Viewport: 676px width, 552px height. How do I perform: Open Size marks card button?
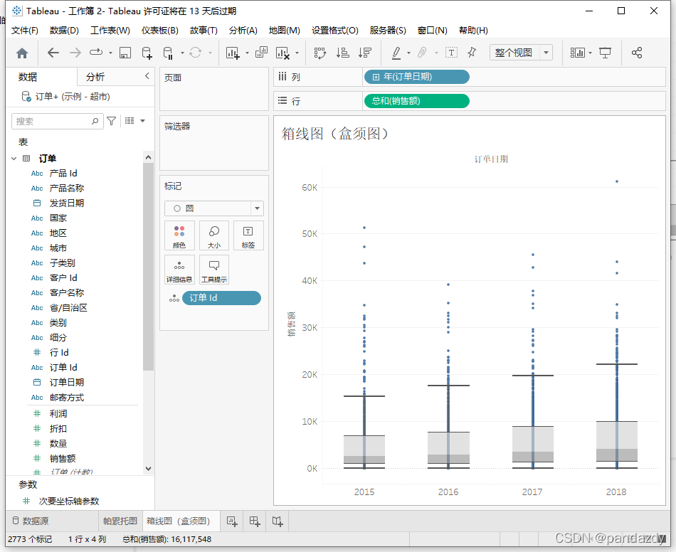click(x=214, y=235)
